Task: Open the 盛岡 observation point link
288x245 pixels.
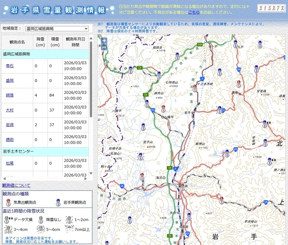Action: [x=10, y=80]
